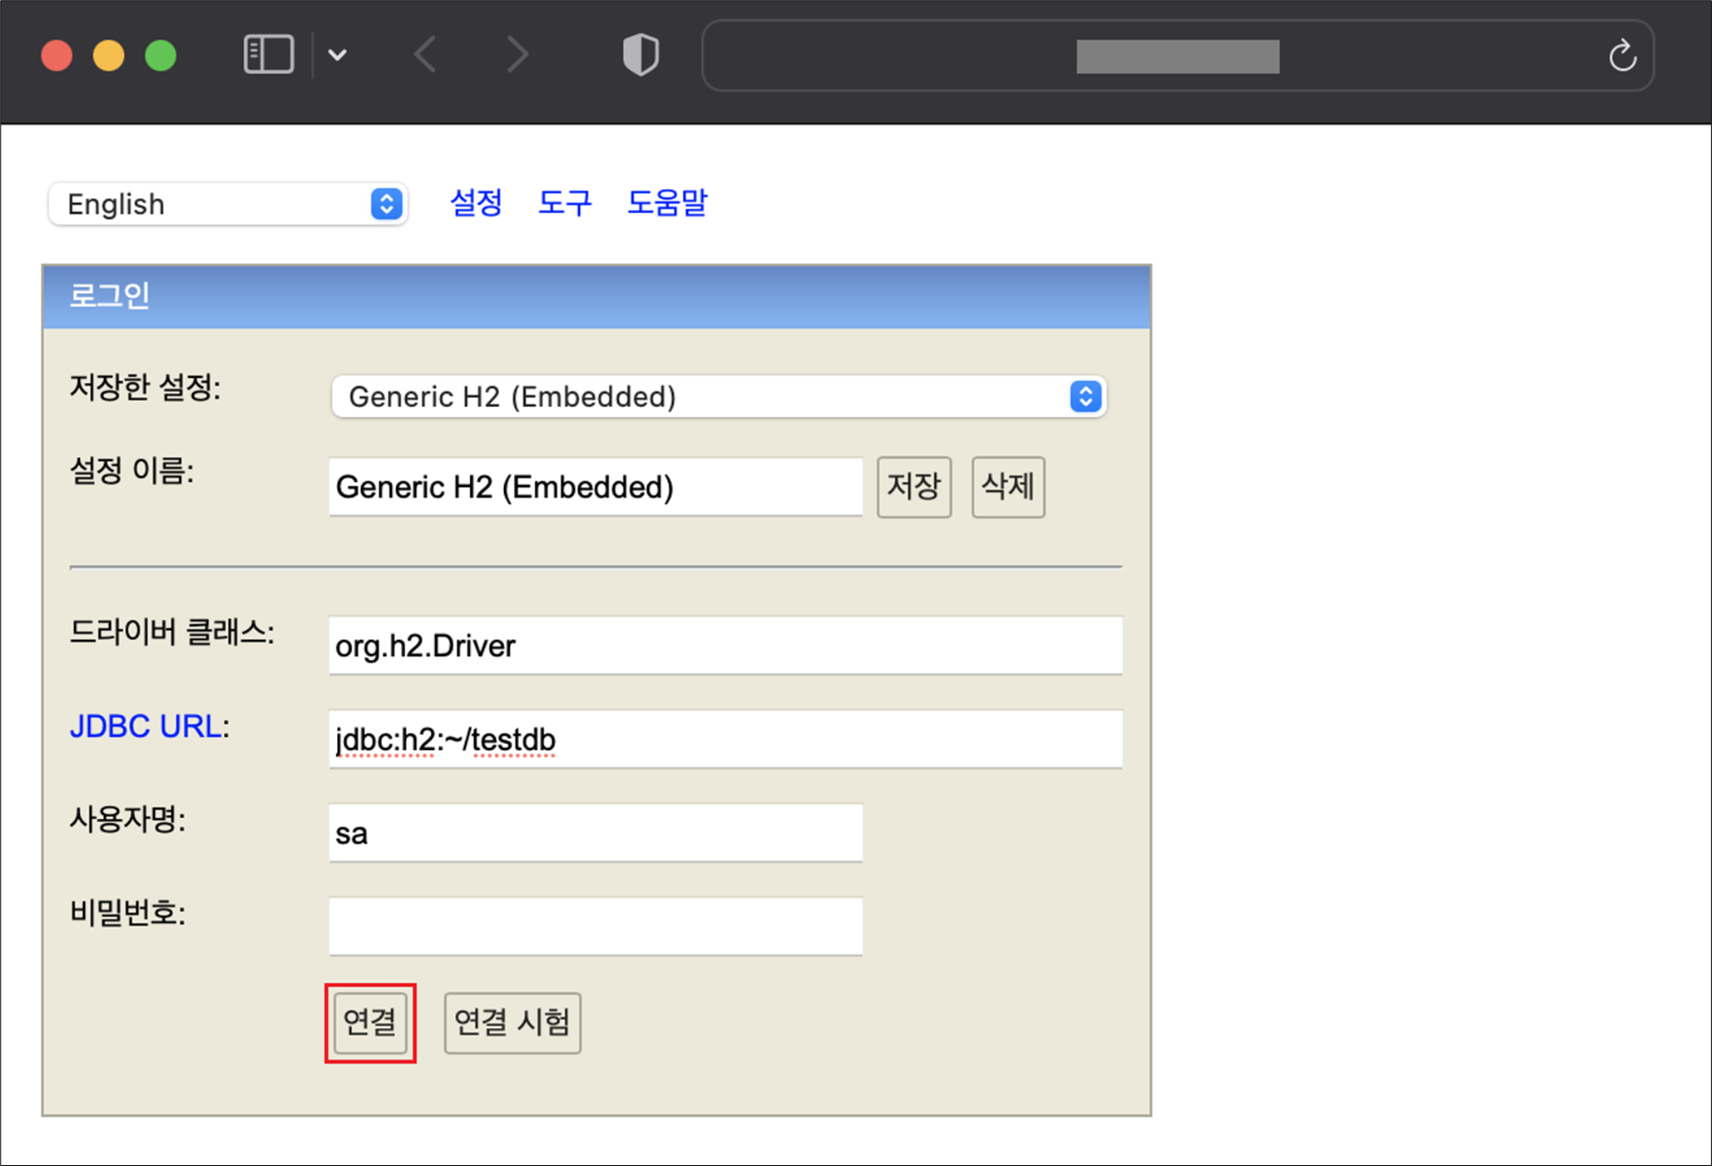Click the browser forward arrow
The width and height of the screenshot is (1712, 1166).
pyautogui.click(x=517, y=55)
